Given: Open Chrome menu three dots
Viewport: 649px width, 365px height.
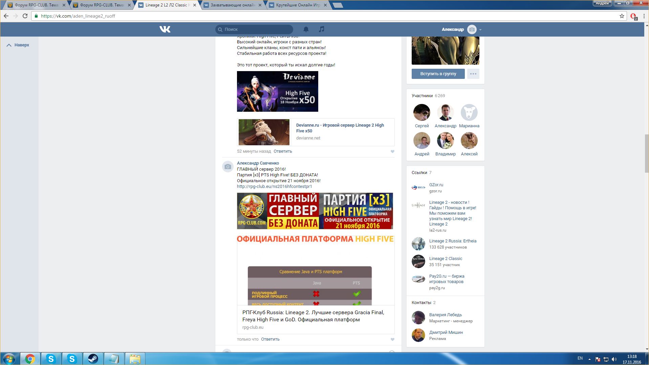Looking at the screenshot, I should click(644, 16).
